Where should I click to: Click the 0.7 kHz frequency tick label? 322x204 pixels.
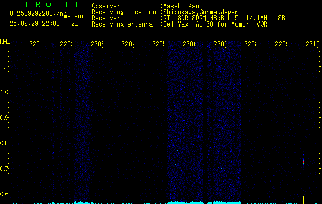pos(4,168)
